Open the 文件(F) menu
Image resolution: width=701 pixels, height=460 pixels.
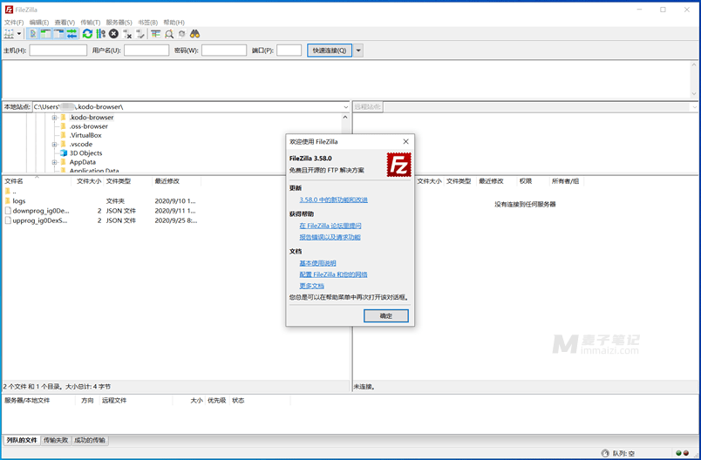click(14, 23)
